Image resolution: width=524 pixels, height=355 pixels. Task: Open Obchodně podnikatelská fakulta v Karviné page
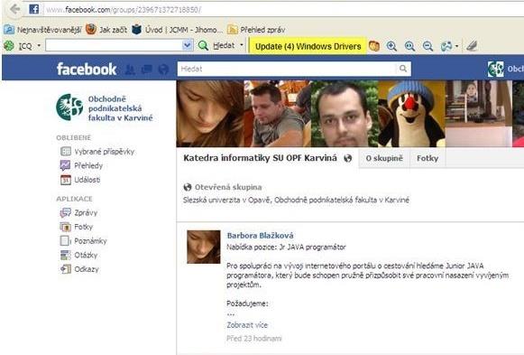(121, 108)
